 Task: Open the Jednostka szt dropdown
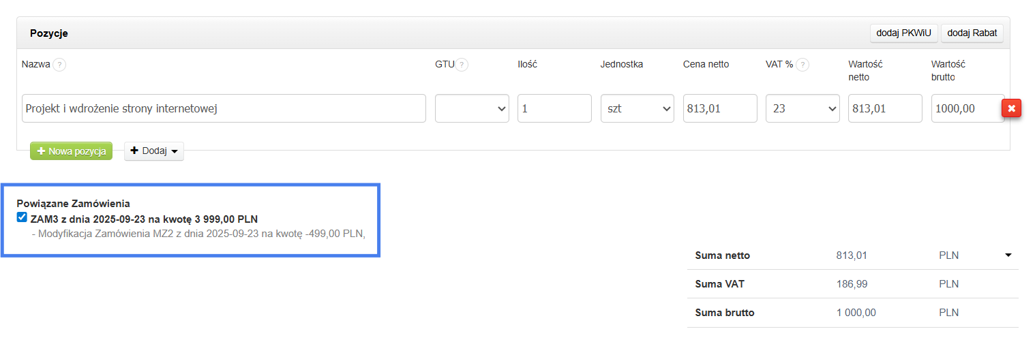[x=637, y=108]
